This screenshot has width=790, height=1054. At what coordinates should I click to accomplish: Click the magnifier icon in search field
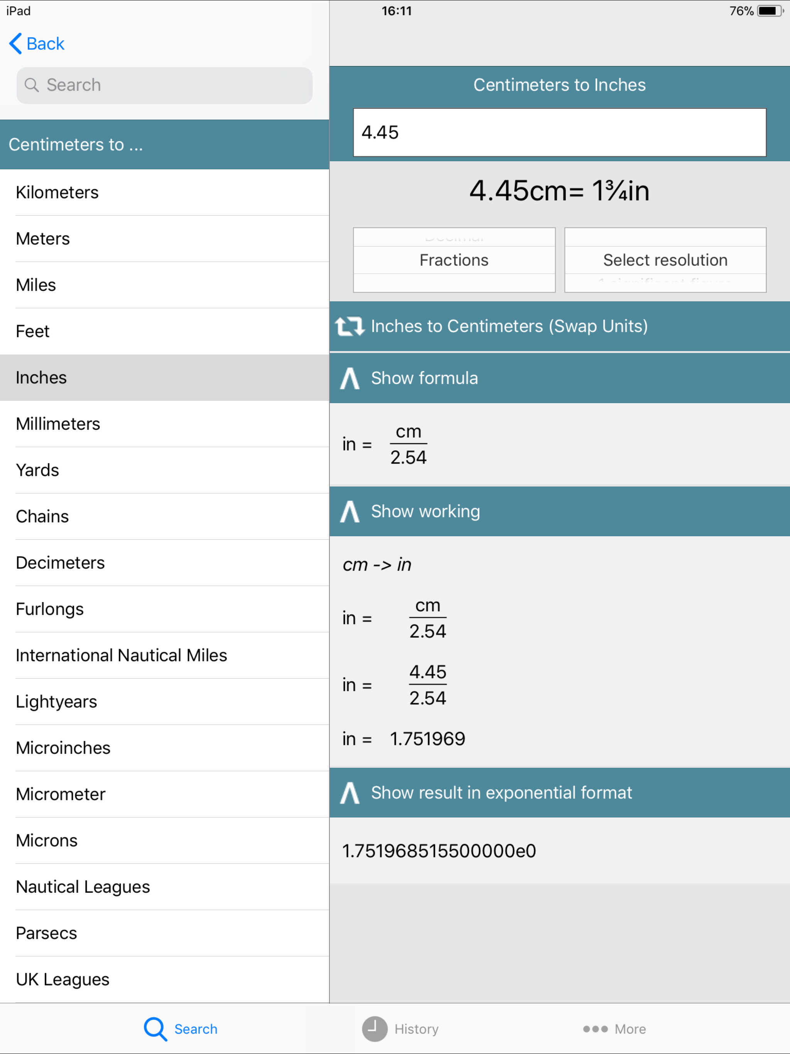[32, 85]
